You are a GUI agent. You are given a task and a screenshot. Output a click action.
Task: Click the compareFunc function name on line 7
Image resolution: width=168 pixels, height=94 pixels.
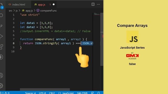(x=44, y=39)
